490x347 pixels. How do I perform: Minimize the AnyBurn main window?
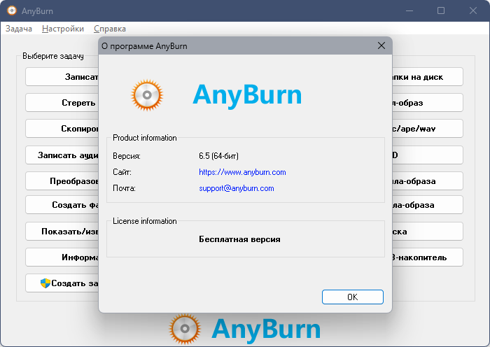coord(409,10)
